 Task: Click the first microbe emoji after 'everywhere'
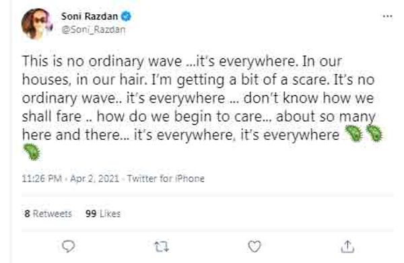click(x=353, y=134)
